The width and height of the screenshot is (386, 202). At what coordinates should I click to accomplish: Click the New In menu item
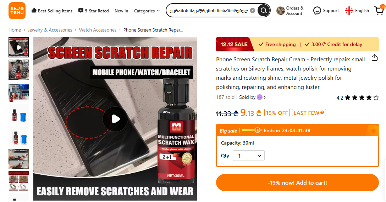pos(121,11)
